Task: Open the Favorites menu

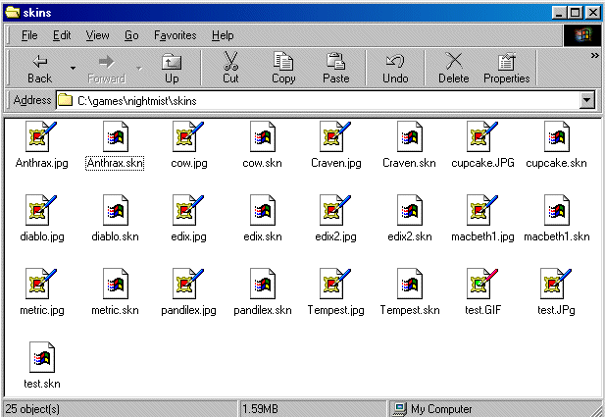Action: click(x=175, y=35)
